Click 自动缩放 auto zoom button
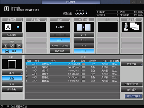Viewport: 144px width, 108px height. [x=60, y=51]
